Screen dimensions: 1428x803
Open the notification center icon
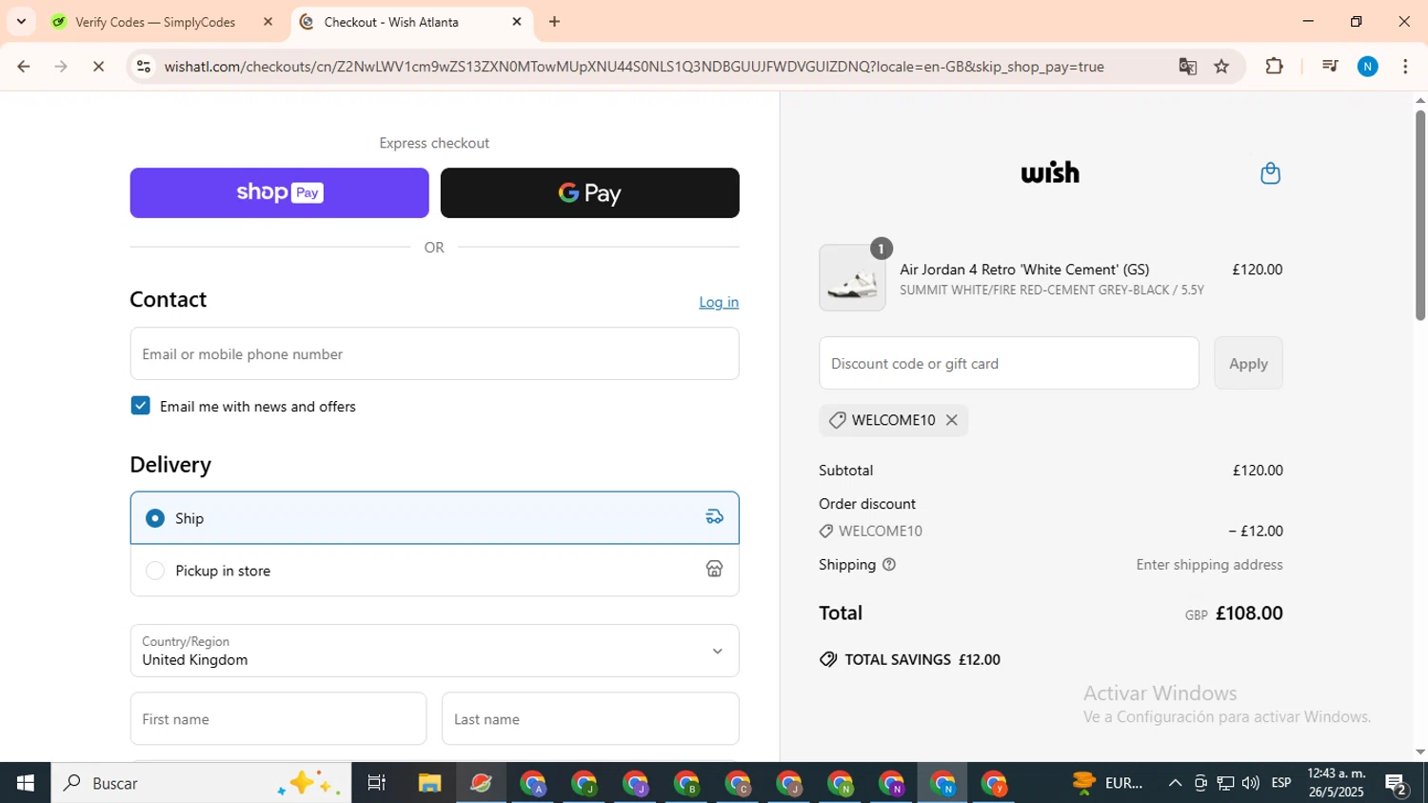[x=1397, y=784]
